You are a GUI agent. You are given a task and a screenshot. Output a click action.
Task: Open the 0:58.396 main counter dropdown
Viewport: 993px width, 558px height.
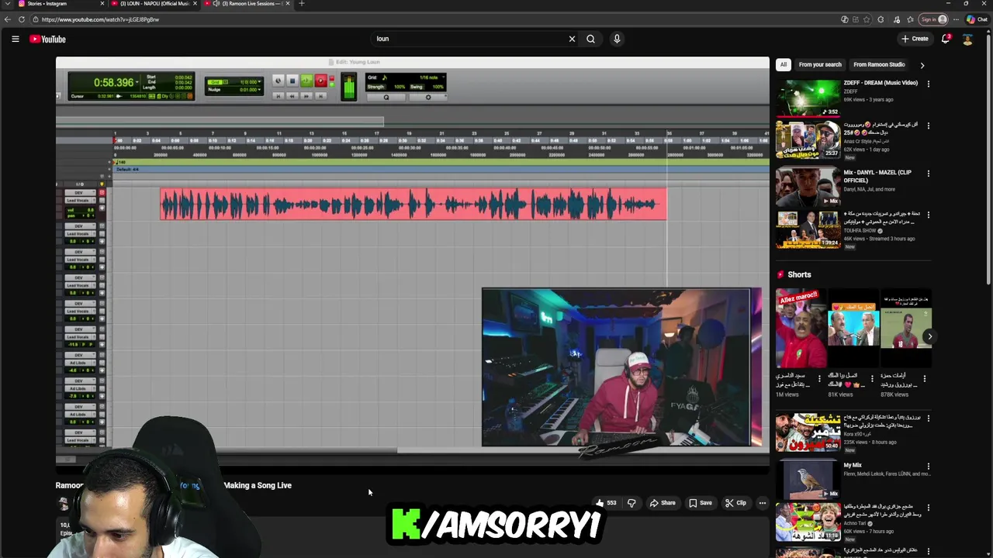(138, 82)
